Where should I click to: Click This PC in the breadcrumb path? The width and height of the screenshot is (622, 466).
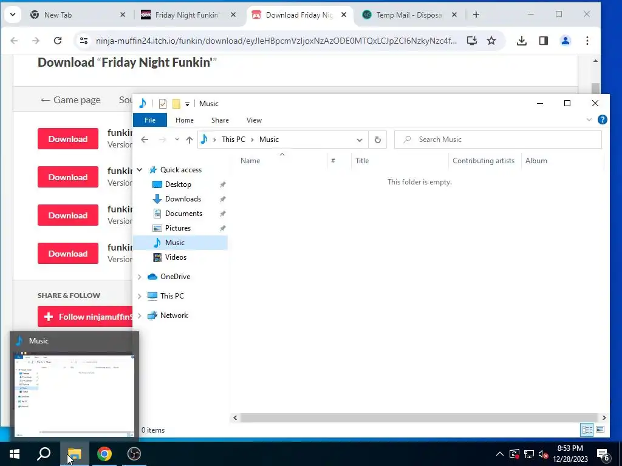(x=233, y=140)
